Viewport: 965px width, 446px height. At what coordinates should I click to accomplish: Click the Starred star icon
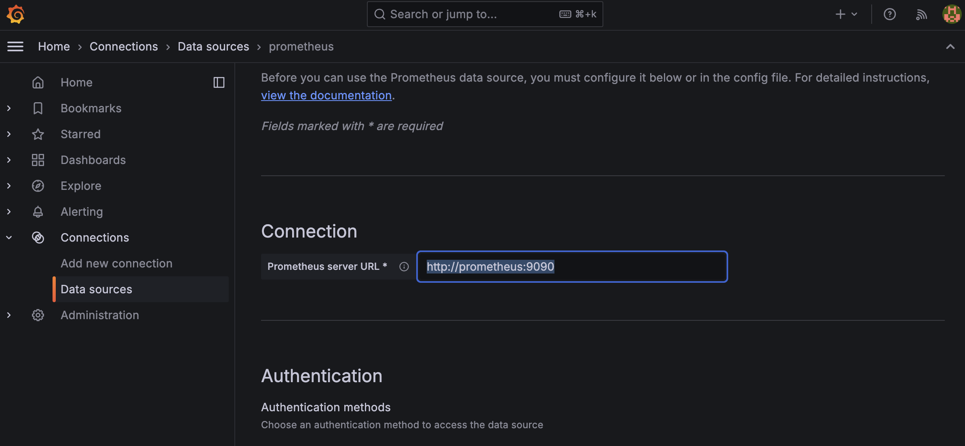tap(38, 134)
